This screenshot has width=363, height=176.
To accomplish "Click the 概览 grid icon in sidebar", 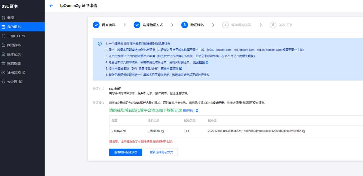I will click(x=3, y=18).
